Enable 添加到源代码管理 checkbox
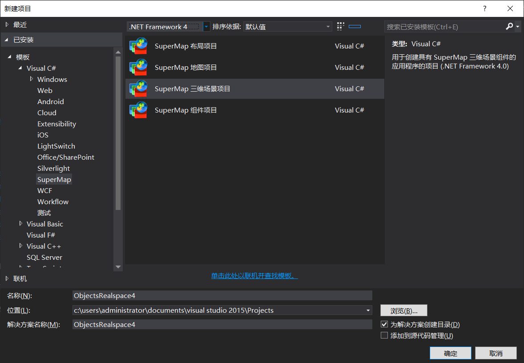This screenshot has width=524, height=363. pyautogui.click(x=384, y=335)
